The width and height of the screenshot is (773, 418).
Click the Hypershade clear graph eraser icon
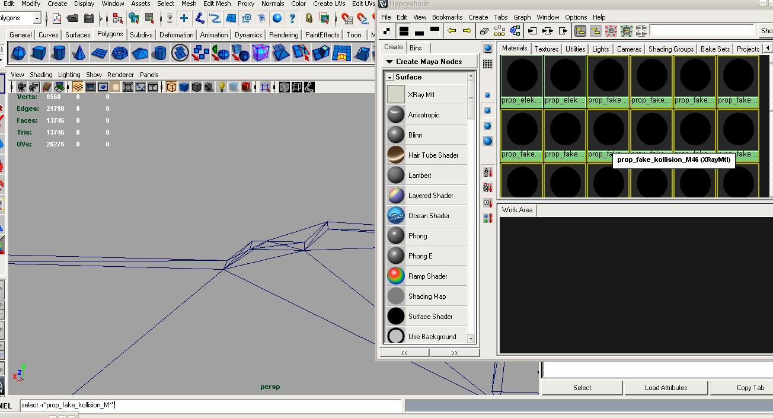click(x=484, y=31)
